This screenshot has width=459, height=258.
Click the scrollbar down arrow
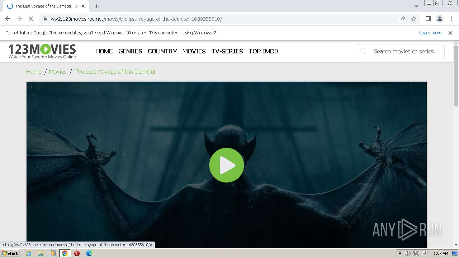pyautogui.click(x=456, y=245)
